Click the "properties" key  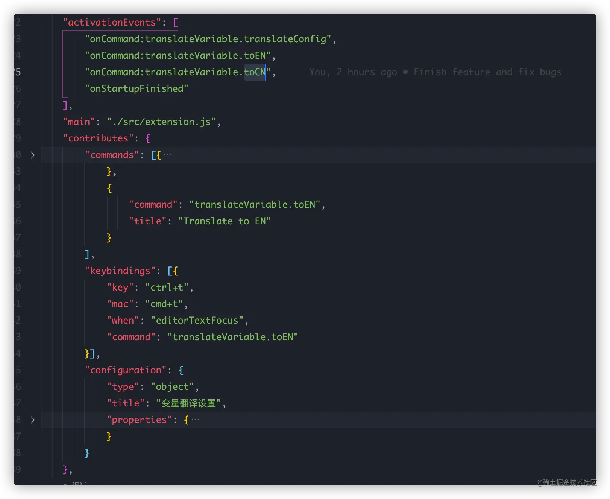(x=139, y=420)
